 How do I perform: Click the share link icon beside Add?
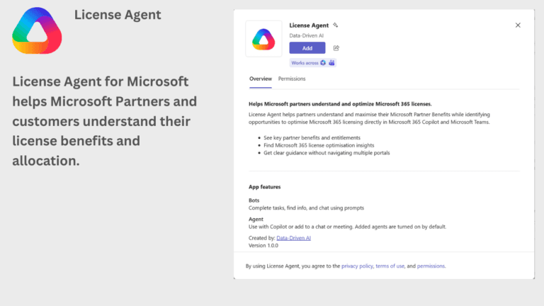click(x=336, y=48)
